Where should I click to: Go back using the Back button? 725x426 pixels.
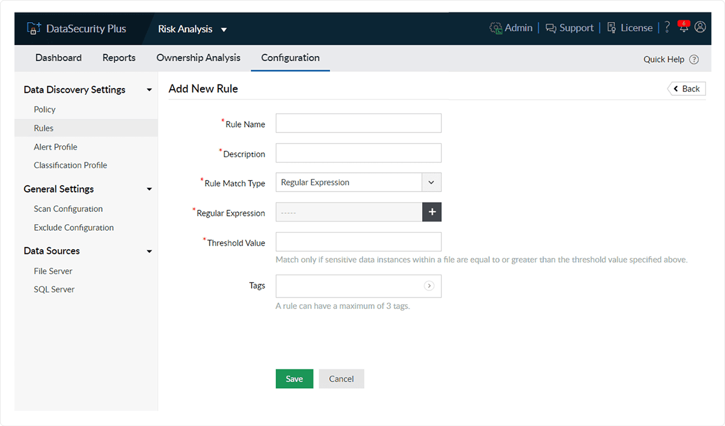coord(686,89)
